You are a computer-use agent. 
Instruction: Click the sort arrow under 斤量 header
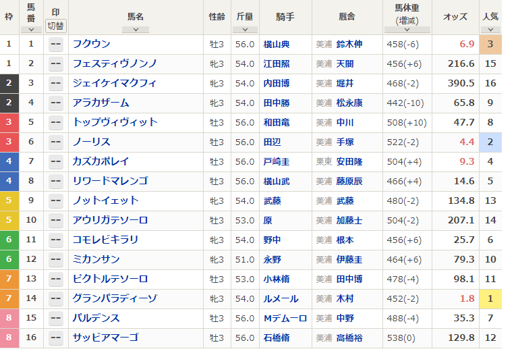pyautogui.click(x=245, y=29)
